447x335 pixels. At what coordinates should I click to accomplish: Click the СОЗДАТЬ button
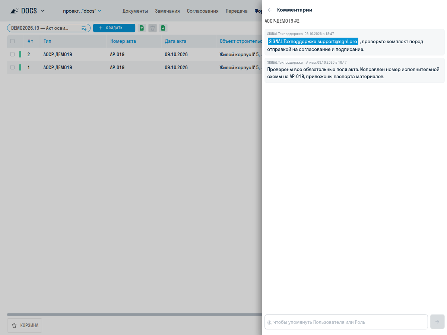[114, 28]
